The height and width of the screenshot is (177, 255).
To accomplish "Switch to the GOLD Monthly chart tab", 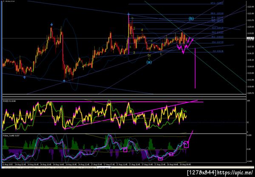I will tap(11, 168).
